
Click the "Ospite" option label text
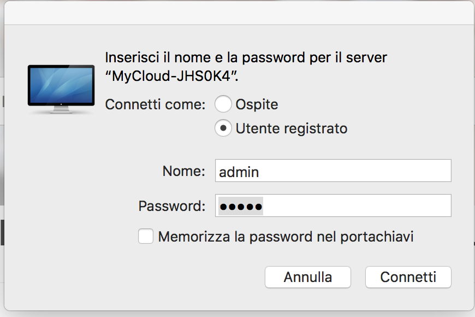(x=257, y=104)
